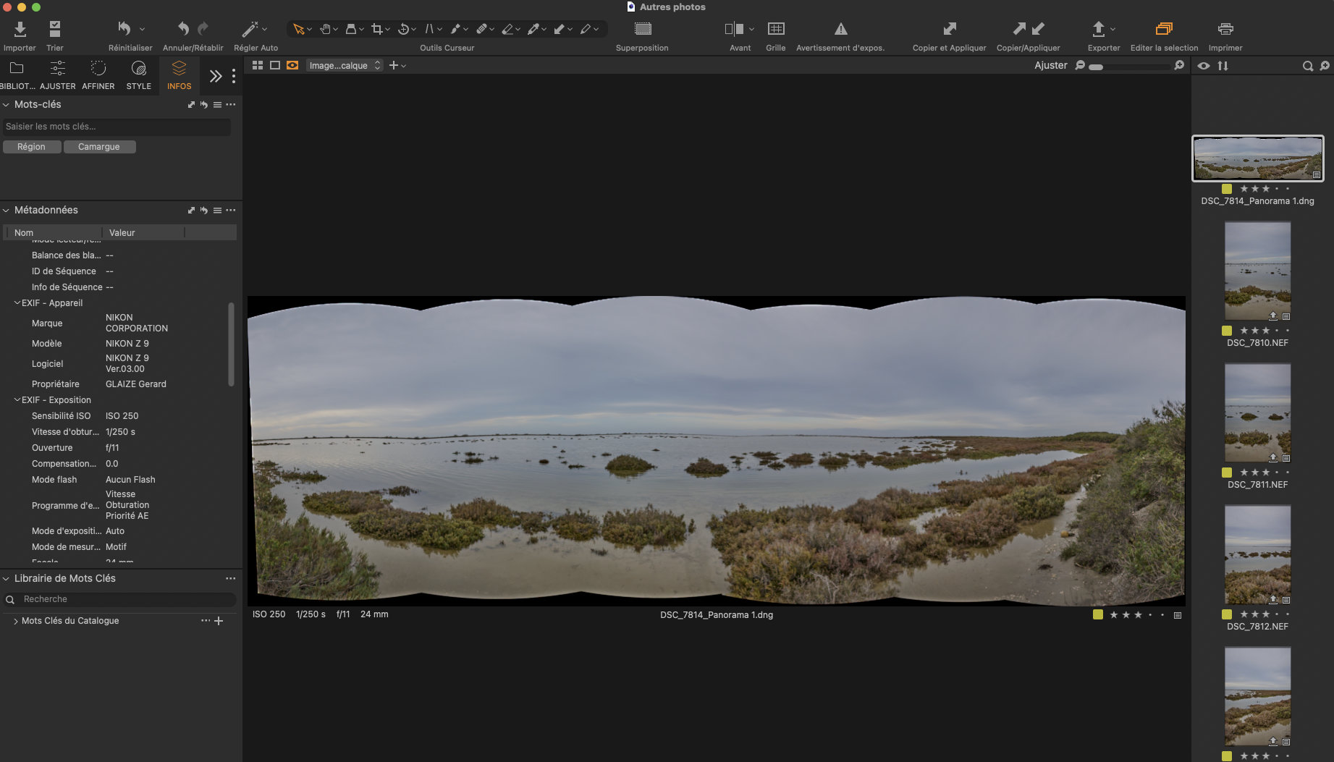Select the orange pointer cursor tool
The height and width of the screenshot is (762, 1334).
tap(298, 29)
